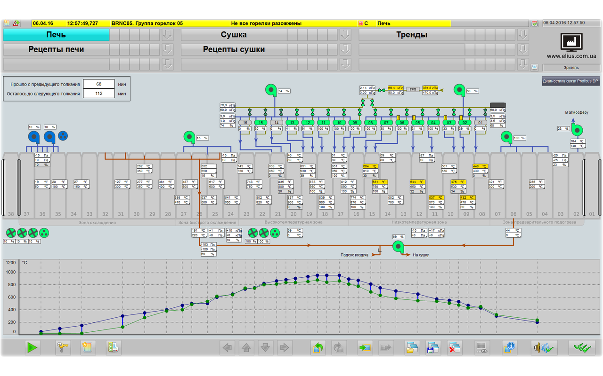Click the ГРП button
This screenshot has width=603, height=376.
pos(413,89)
